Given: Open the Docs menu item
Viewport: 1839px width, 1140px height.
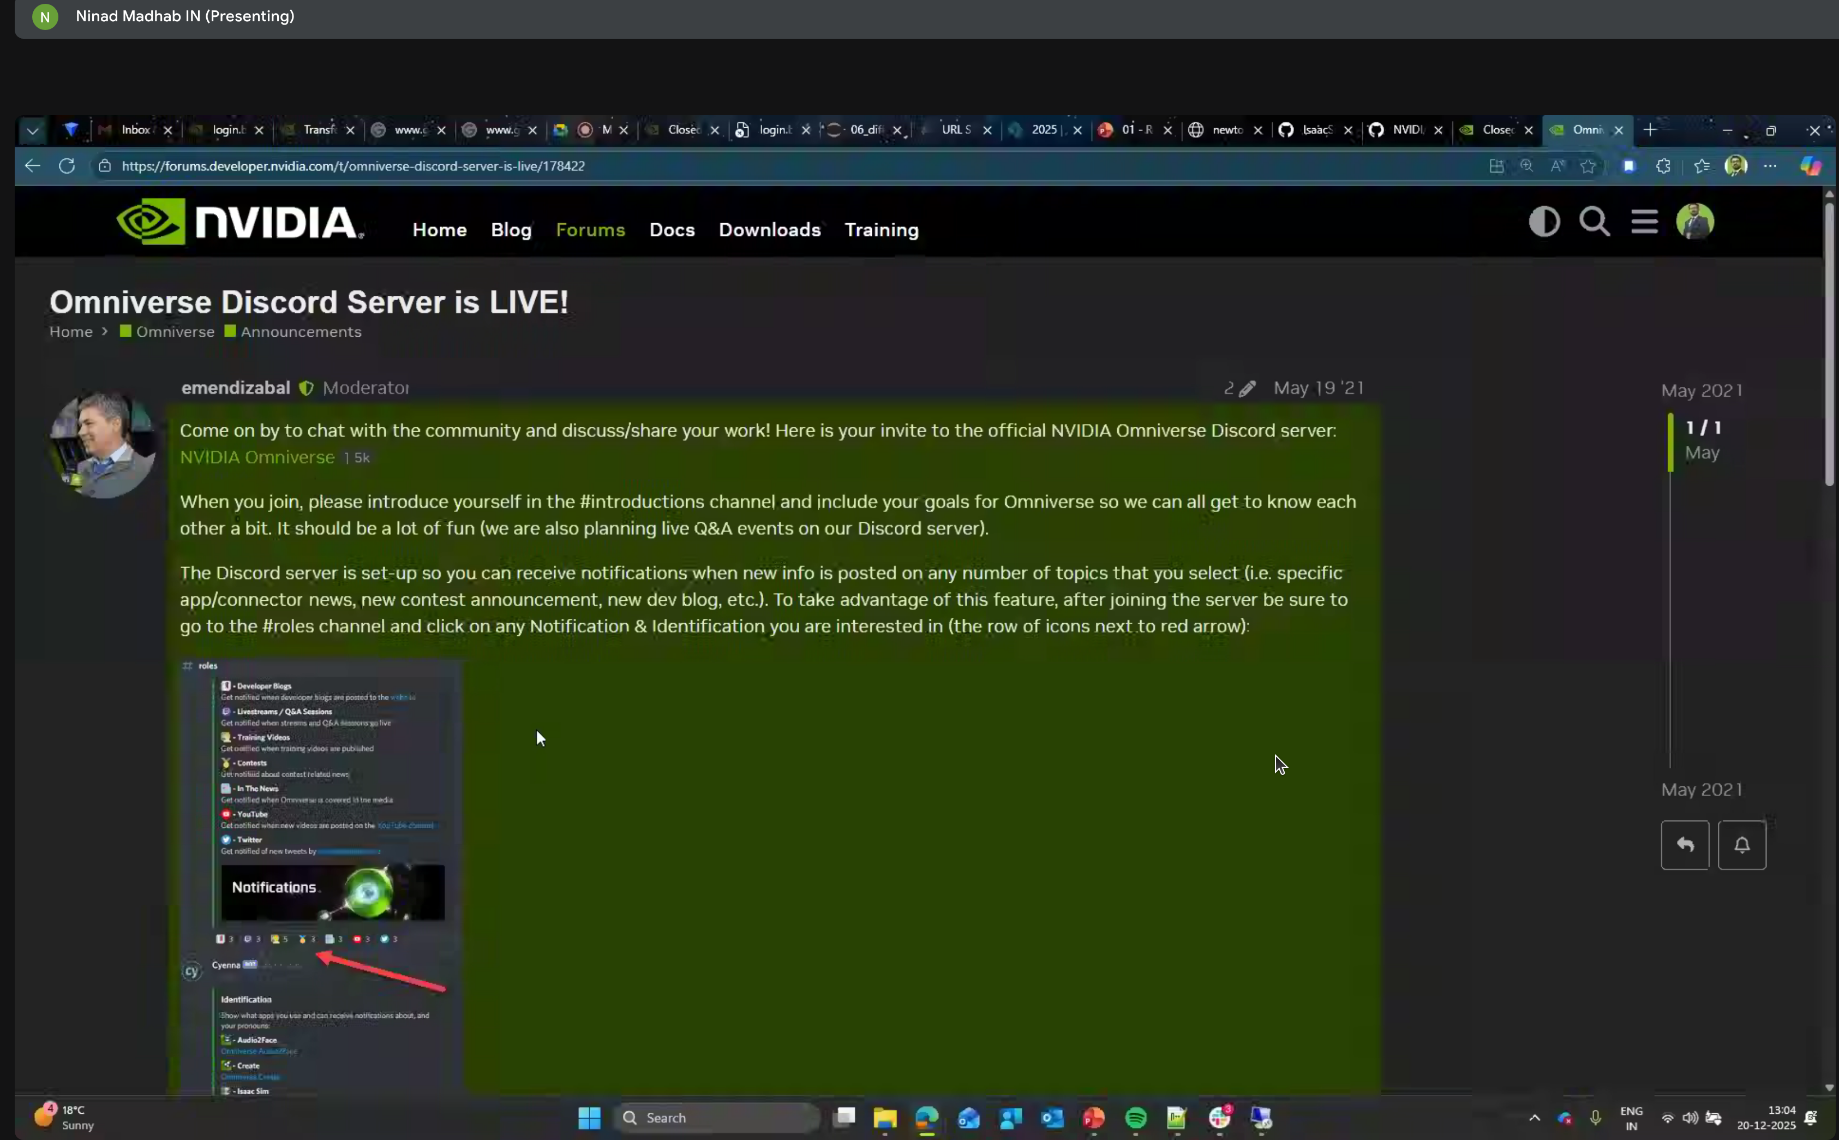Looking at the screenshot, I should click(672, 230).
